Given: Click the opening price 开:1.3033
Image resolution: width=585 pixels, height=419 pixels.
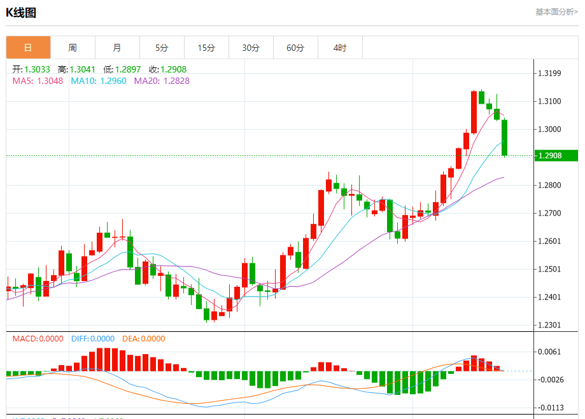Looking at the screenshot, I should click(31, 69).
